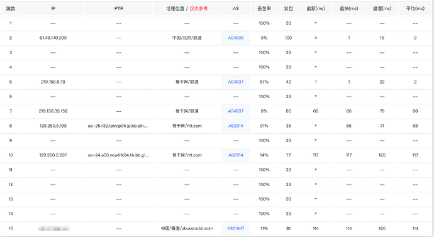Screen dimensions: 434x237
Task: Click the 平均(ms) column header
Action: pos(415,9)
